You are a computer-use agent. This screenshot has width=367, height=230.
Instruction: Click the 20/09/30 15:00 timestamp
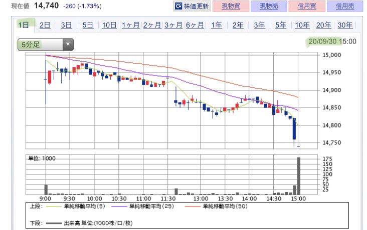(x=332, y=41)
